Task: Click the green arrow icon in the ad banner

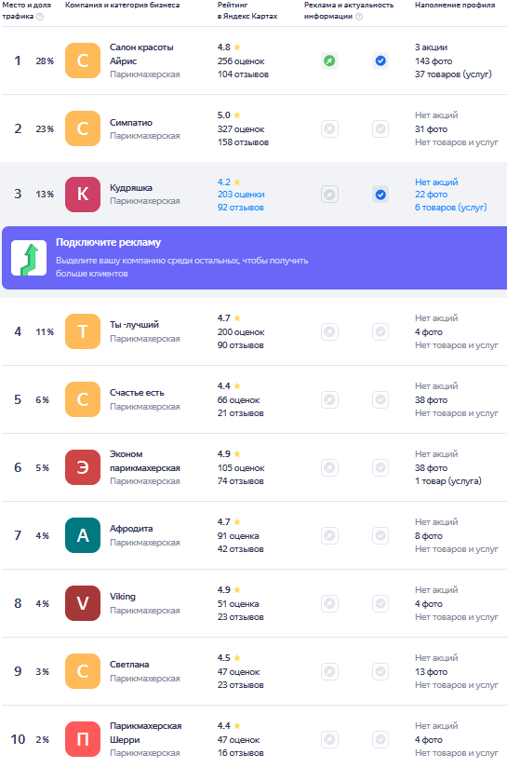Action: (29, 258)
